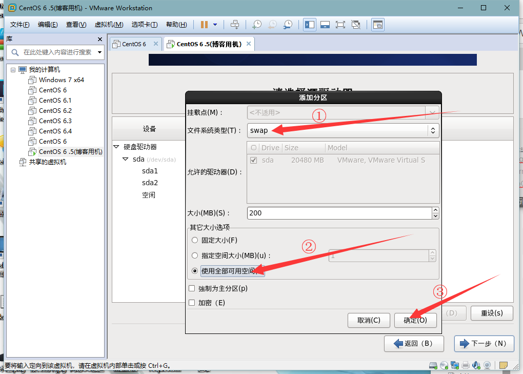The image size is (523, 374).
Task: Click the sound card status icon
Action: tap(476, 365)
